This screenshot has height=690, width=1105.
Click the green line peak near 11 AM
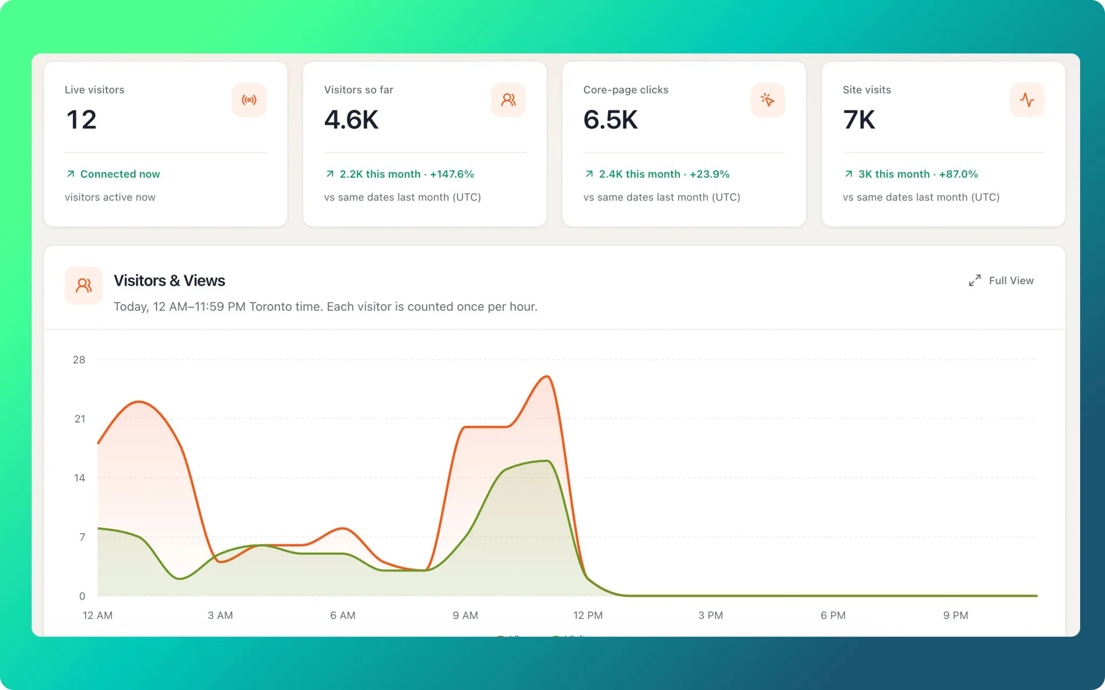(547, 461)
